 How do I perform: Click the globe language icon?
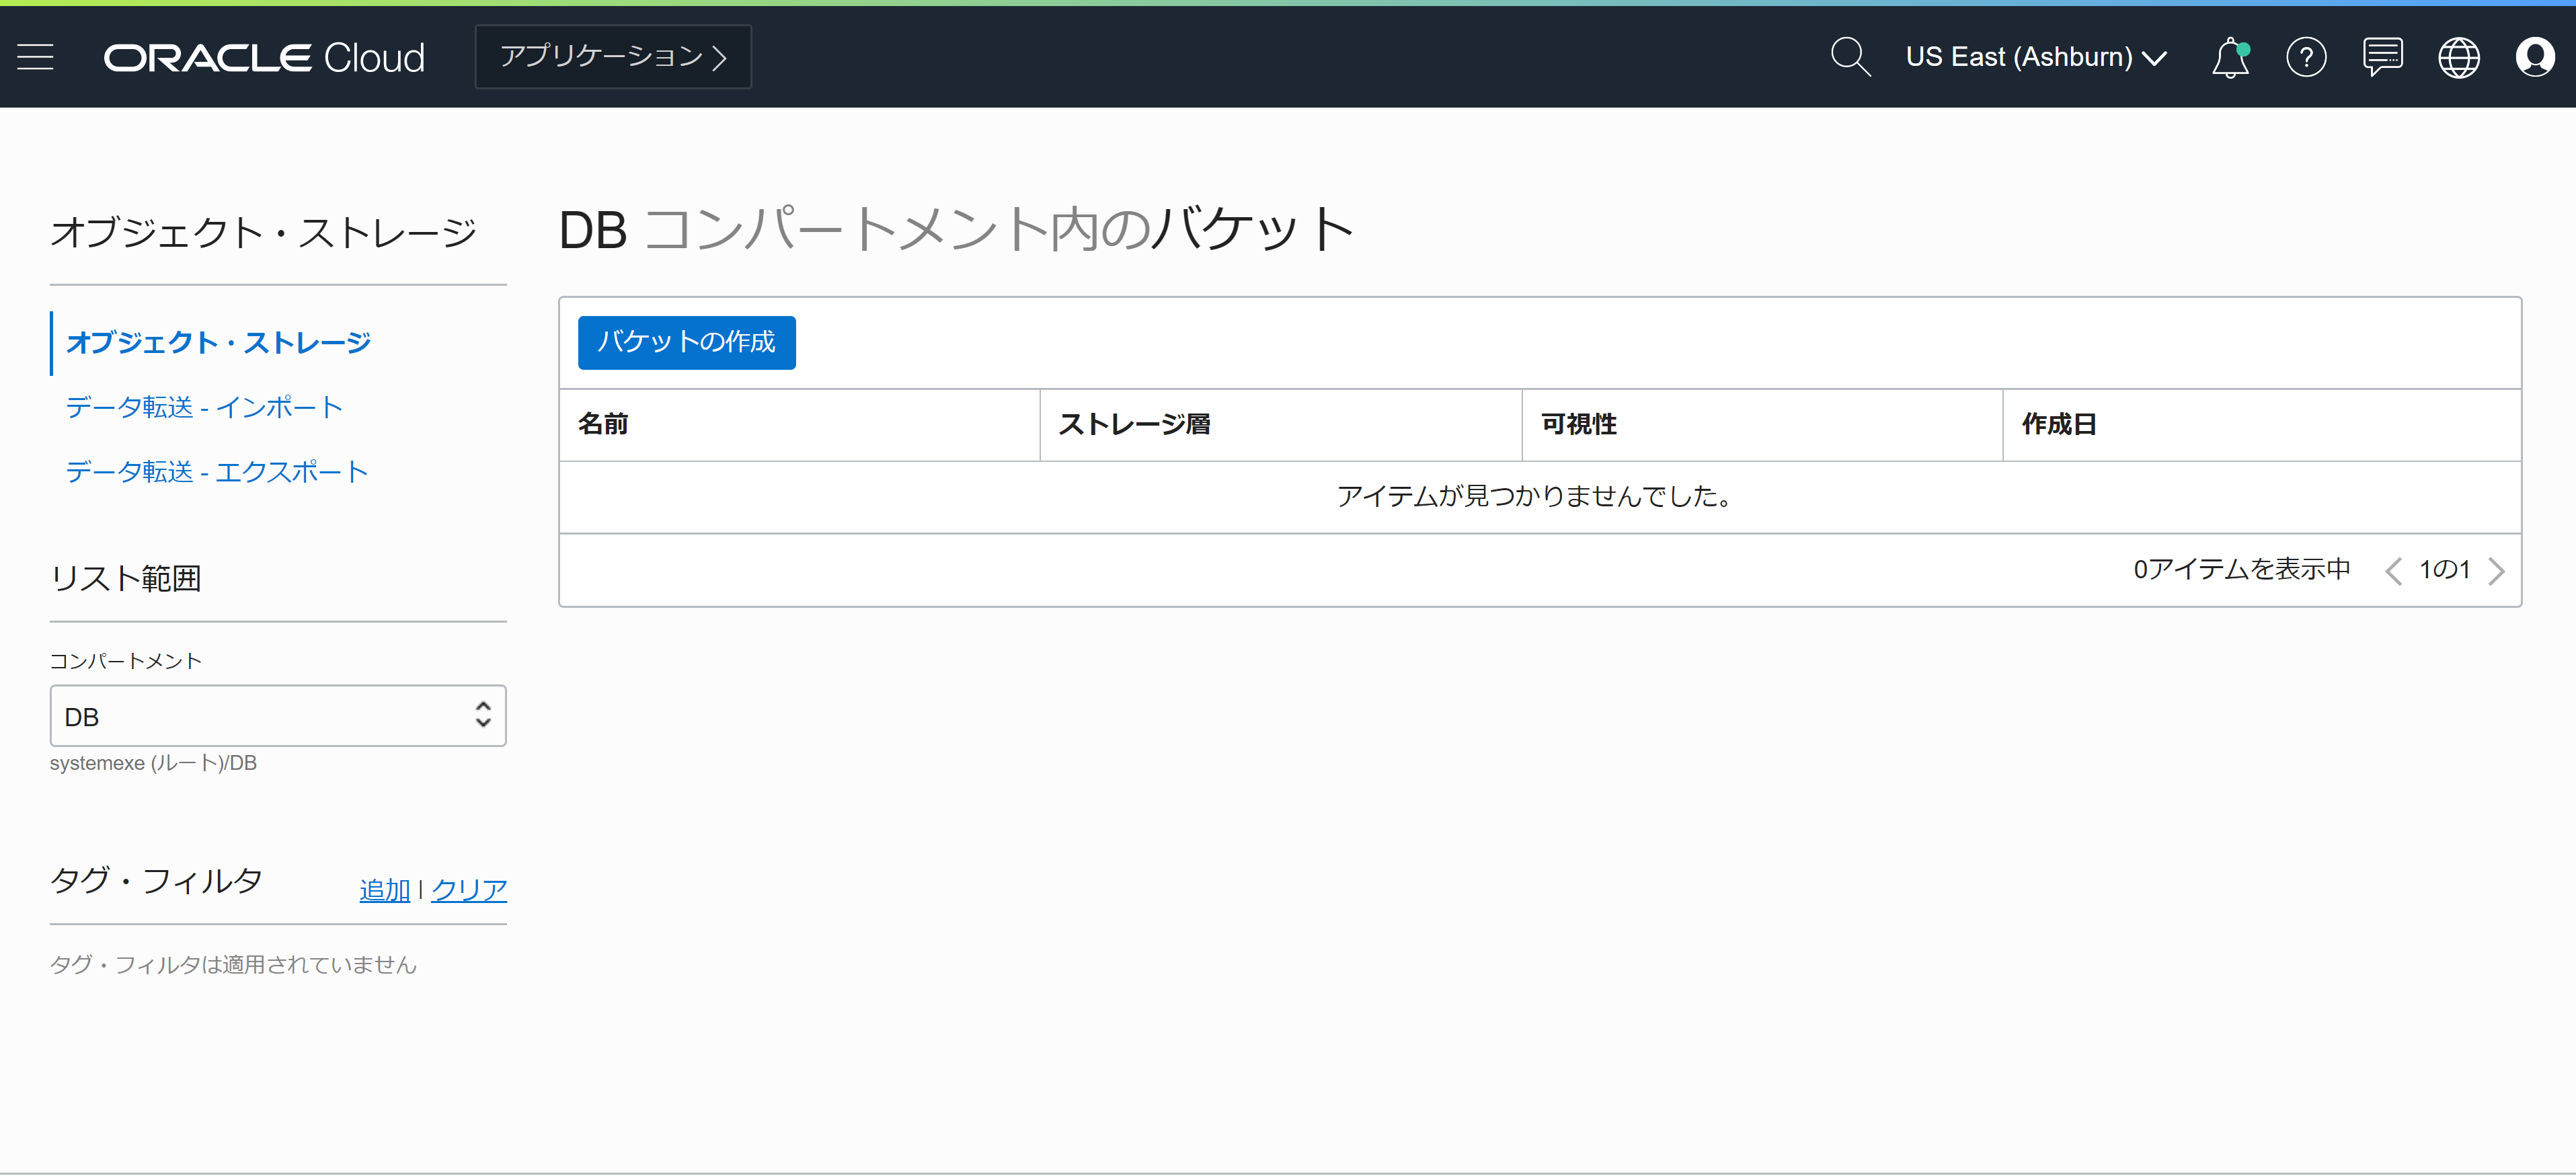pos(2458,58)
